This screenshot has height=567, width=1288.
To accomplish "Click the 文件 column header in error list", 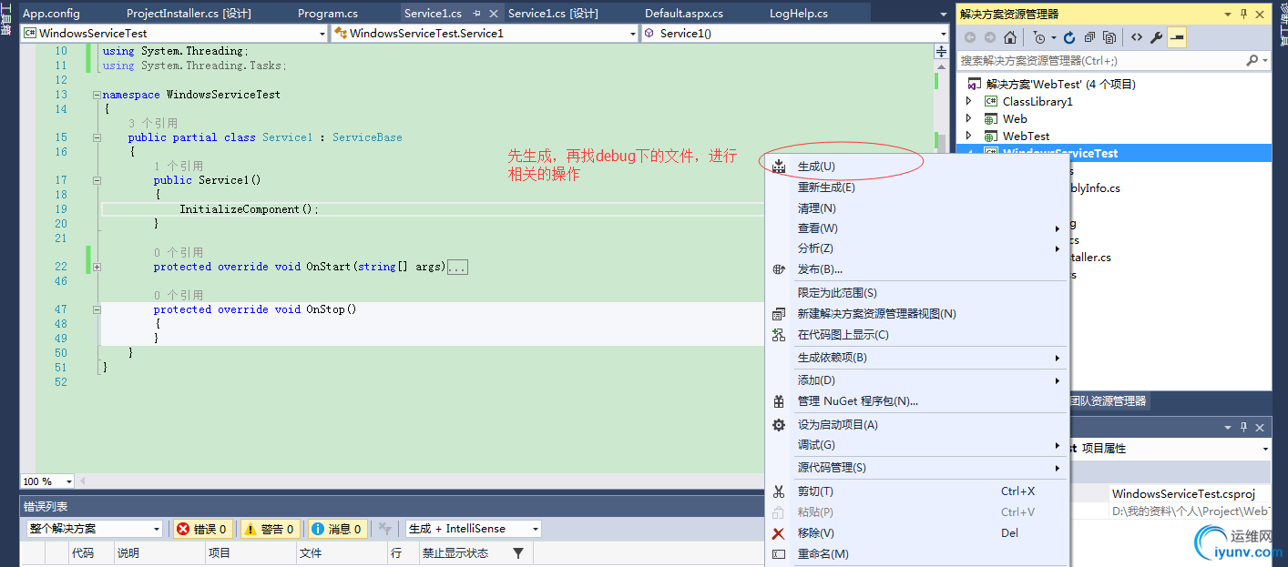I will point(342,553).
